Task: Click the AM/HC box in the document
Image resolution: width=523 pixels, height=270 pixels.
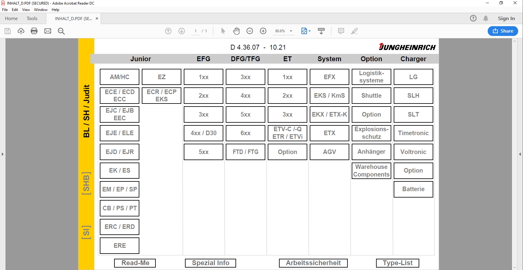Action: [x=120, y=77]
